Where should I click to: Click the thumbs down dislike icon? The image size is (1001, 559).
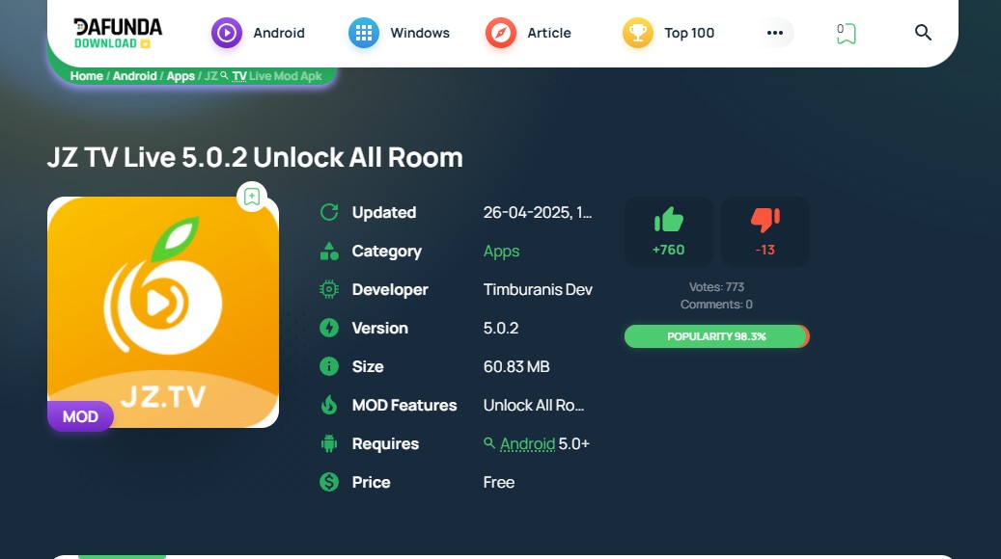pos(765,220)
